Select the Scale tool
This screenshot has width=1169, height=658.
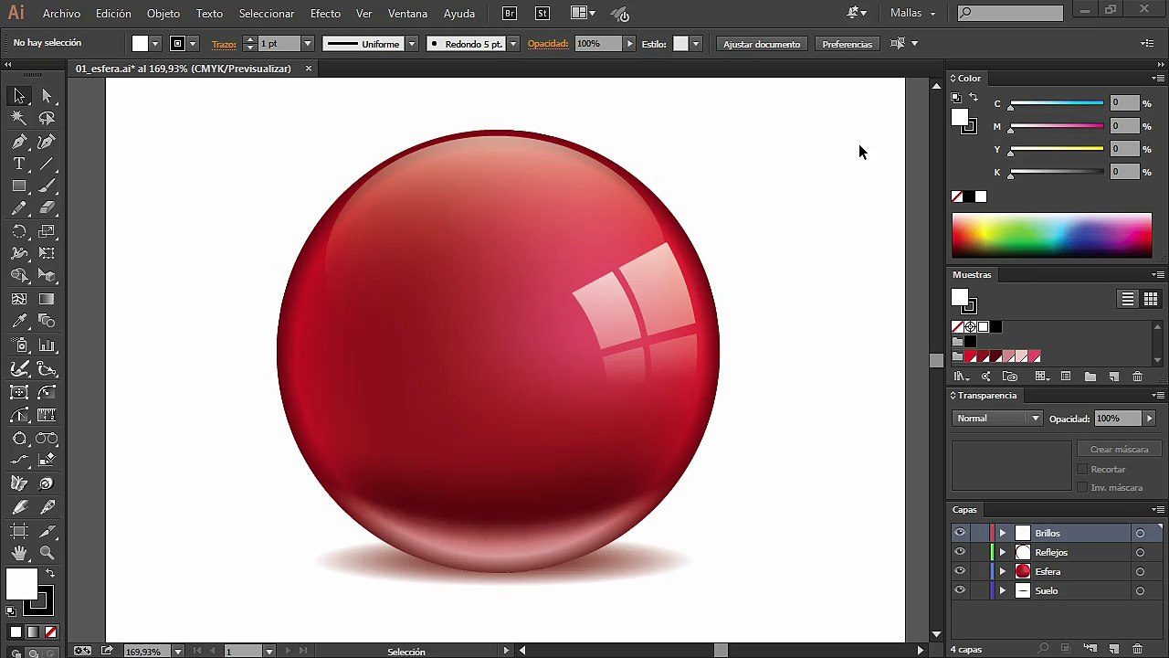(47, 231)
